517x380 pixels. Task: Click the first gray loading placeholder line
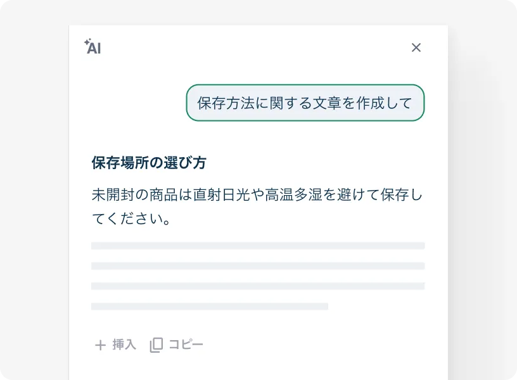258,246
